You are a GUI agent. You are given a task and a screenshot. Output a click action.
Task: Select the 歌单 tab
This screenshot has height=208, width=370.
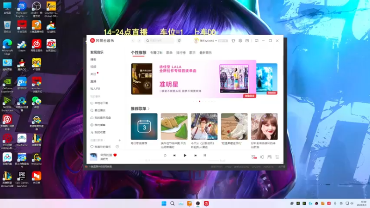click(169, 53)
